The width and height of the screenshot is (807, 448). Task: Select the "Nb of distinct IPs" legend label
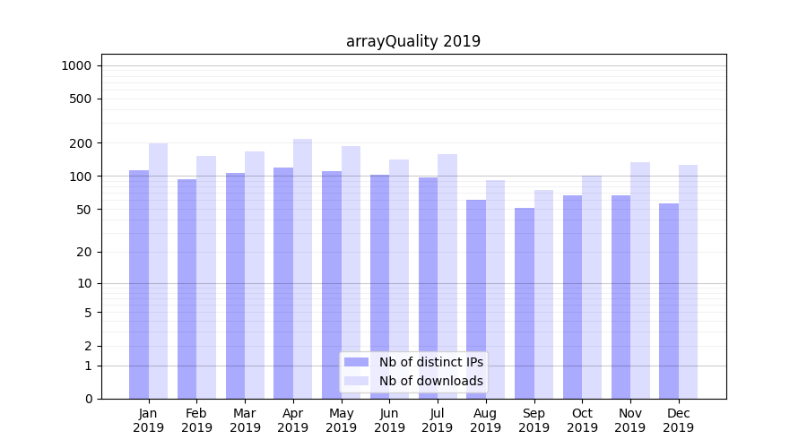(430, 362)
